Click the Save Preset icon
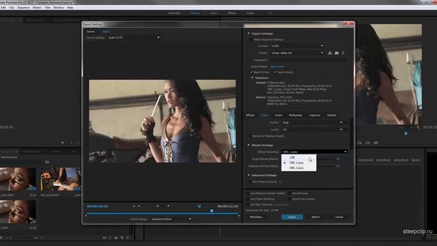The height and width of the screenshot is (246, 437). (x=330, y=53)
